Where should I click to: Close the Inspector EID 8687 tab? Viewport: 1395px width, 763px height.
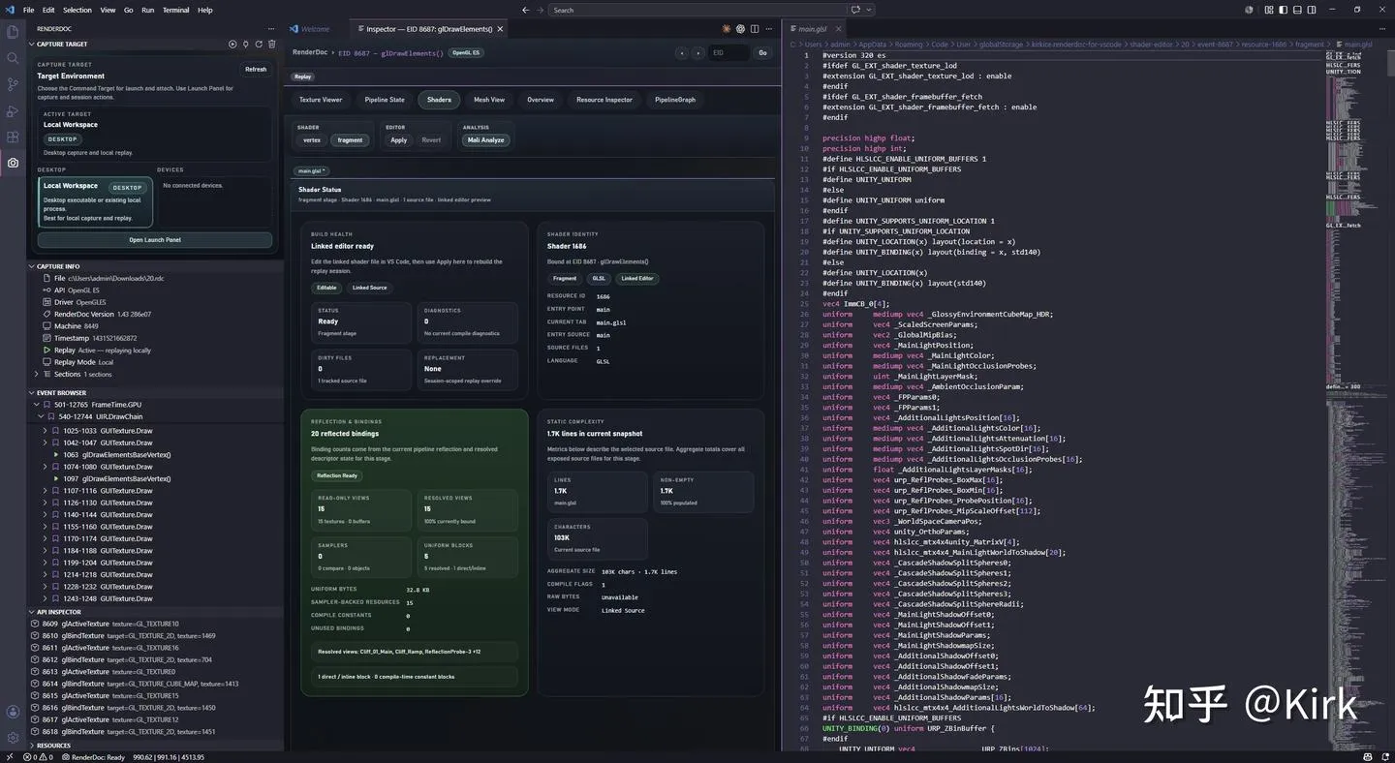pyautogui.click(x=502, y=29)
